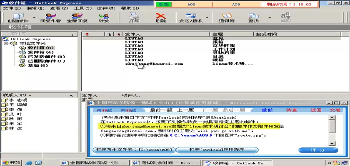Open the dropdown arrow beside 查找
The image size is (350, 166).
[x=270, y=18]
